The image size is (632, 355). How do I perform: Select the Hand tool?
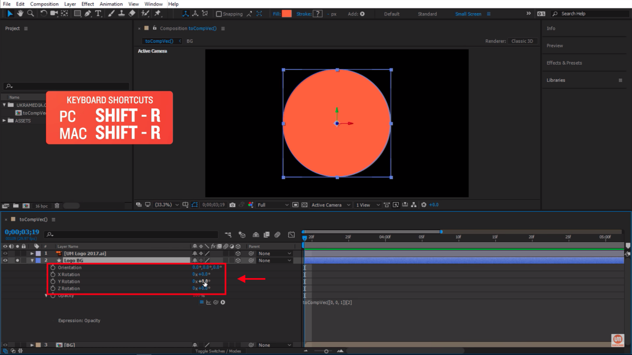click(x=20, y=14)
